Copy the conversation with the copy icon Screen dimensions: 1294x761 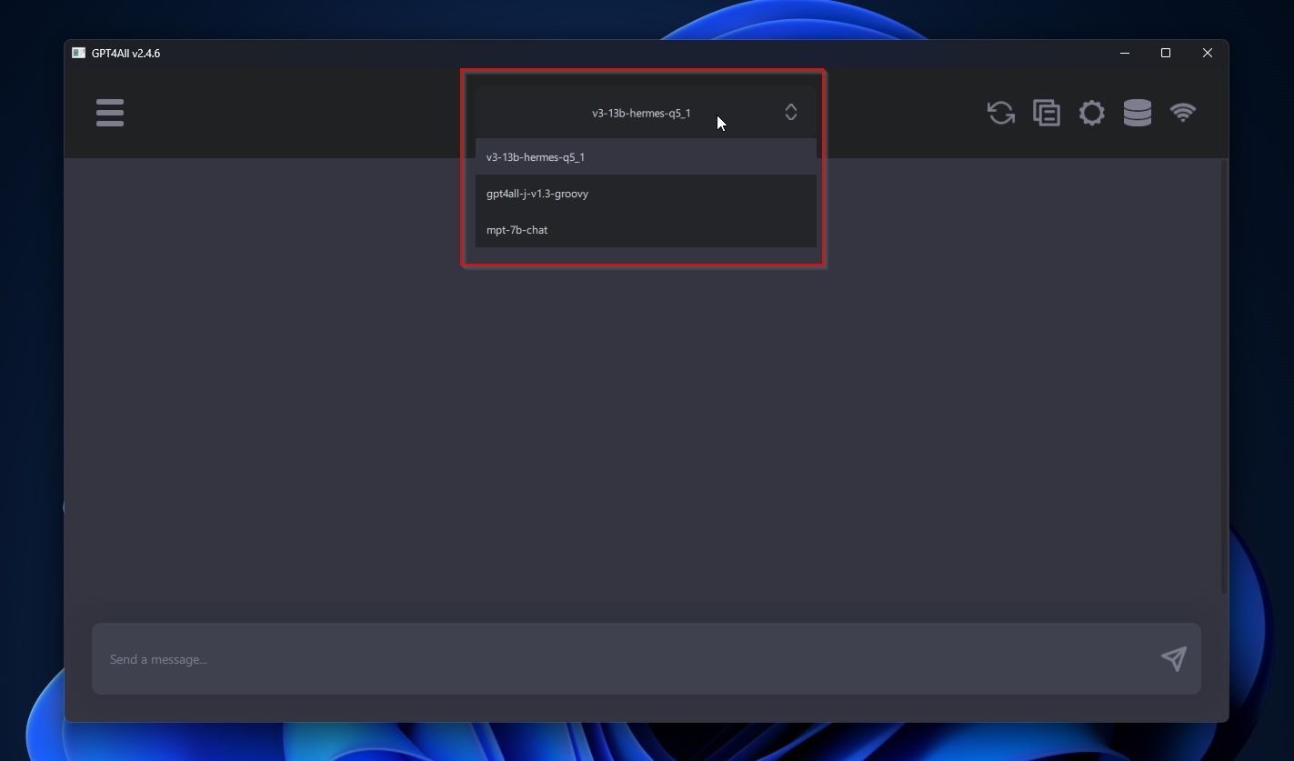[x=1047, y=113]
